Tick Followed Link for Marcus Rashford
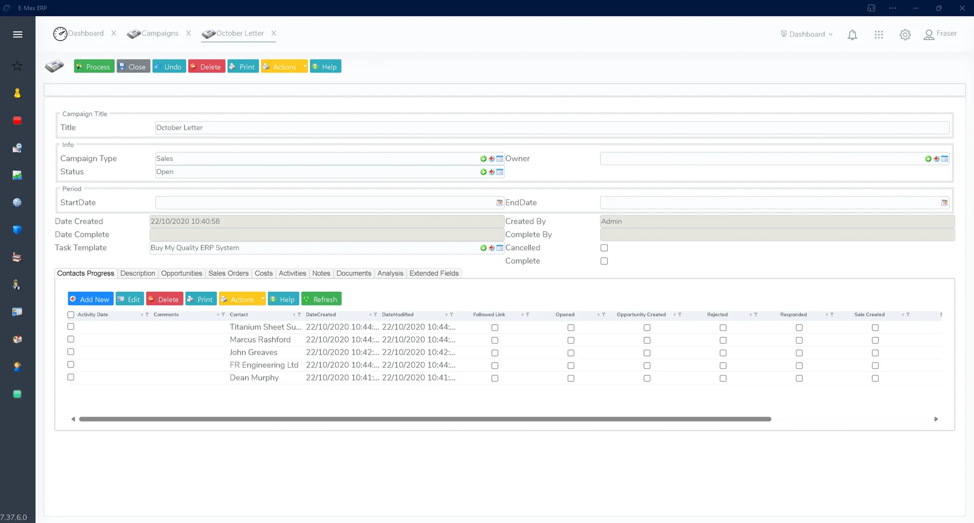The width and height of the screenshot is (974, 523). pos(495,340)
